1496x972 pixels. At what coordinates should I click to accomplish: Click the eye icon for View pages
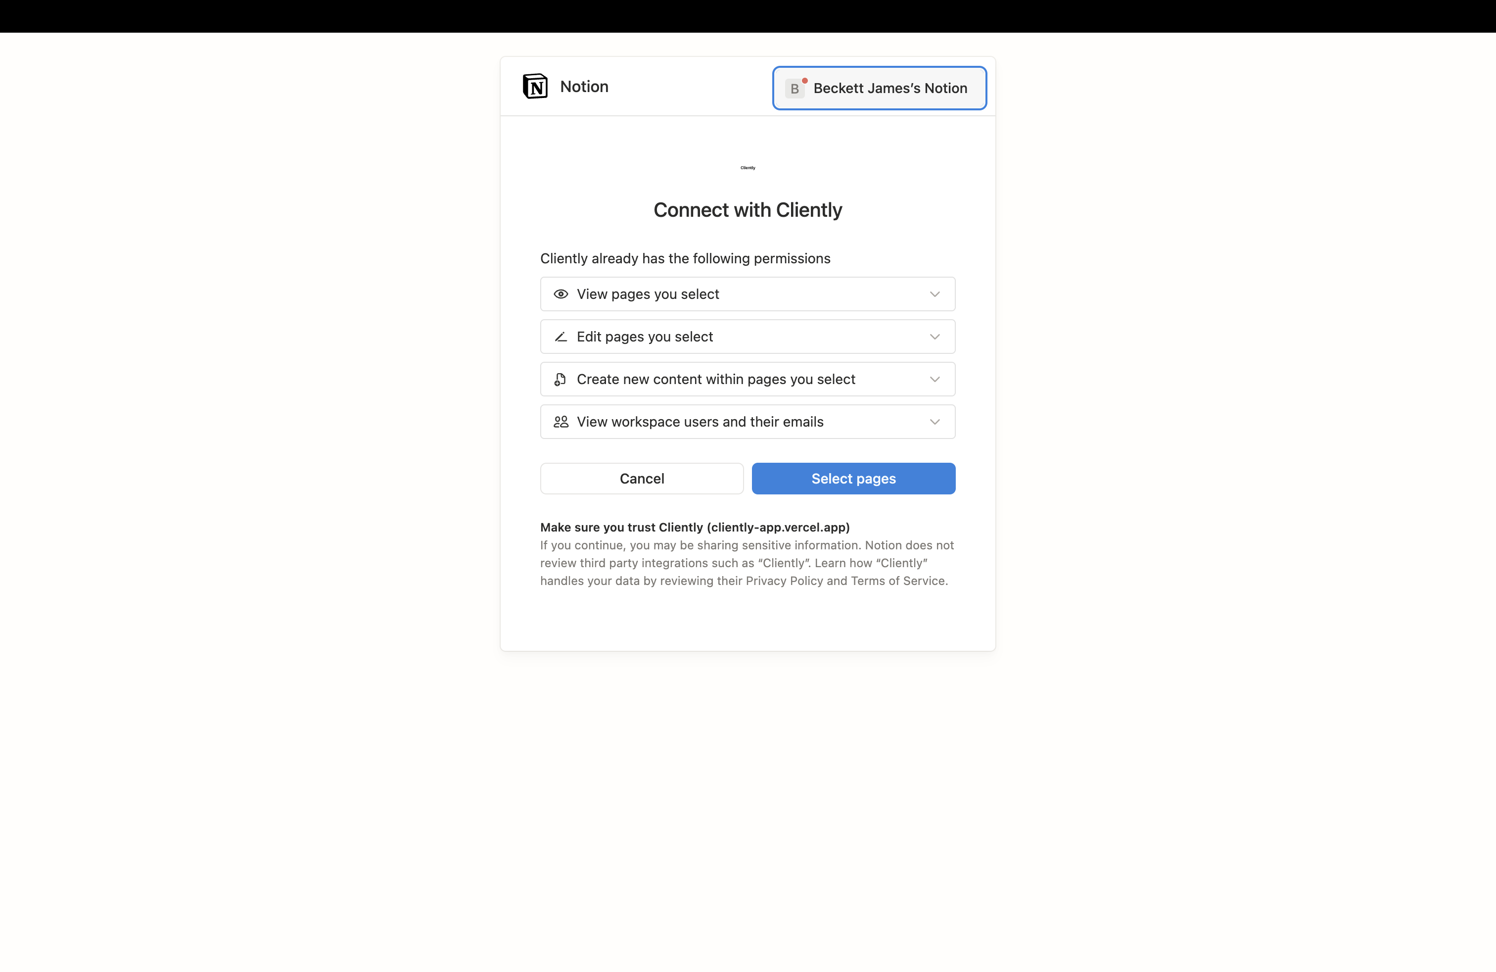click(x=561, y=294)
